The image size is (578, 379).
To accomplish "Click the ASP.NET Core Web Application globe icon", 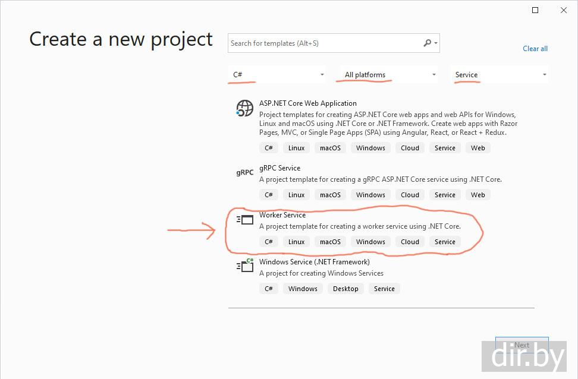I will tap(245, 108).
